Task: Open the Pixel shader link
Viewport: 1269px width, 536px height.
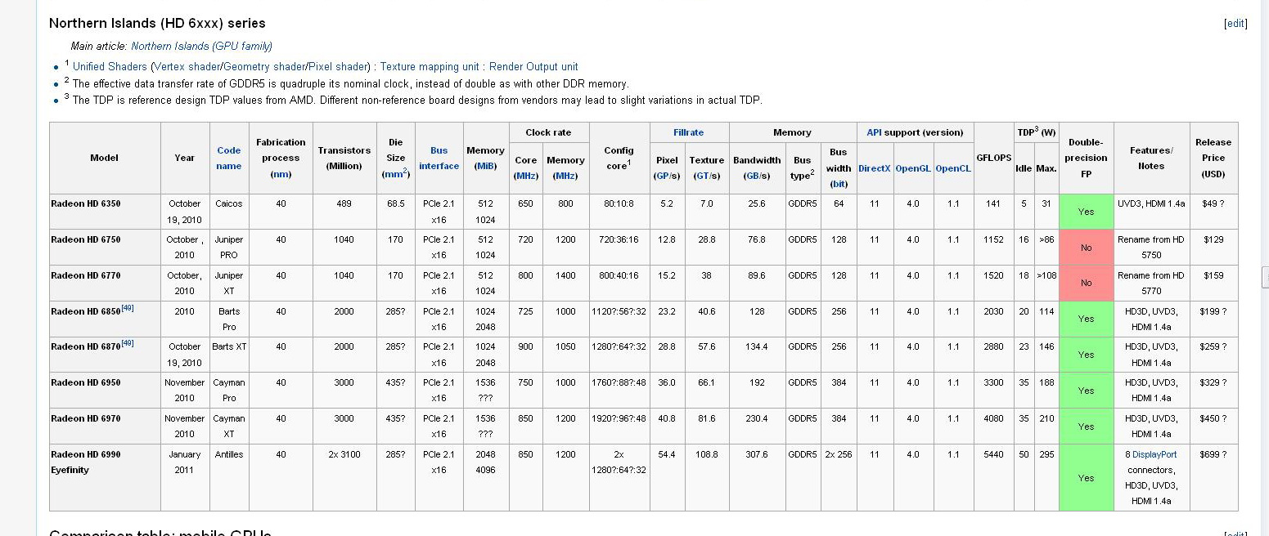Action: point(338,67)
